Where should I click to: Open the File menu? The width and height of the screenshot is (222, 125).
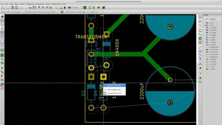point(2,4)
